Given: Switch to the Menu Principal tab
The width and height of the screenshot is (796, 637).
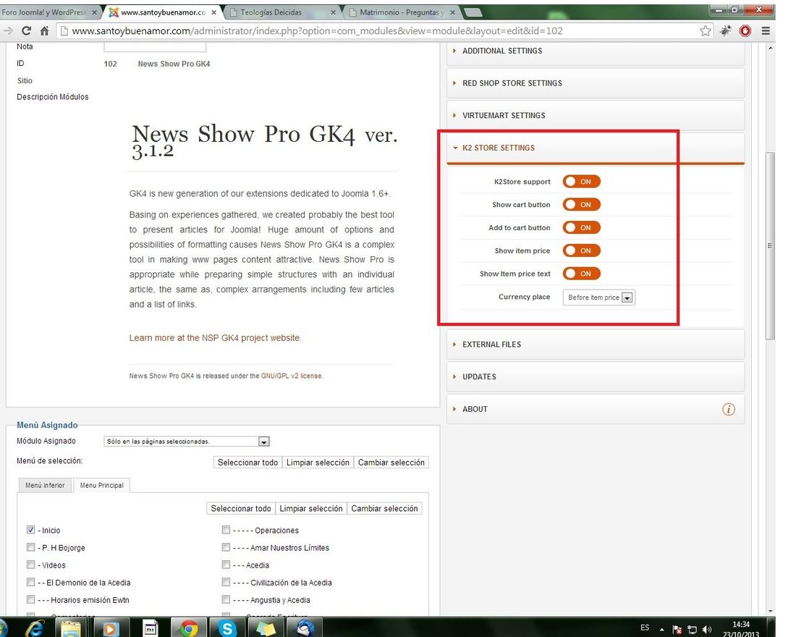Looking at the screenshot, I should pyautogui.click(x=101, y=486).
